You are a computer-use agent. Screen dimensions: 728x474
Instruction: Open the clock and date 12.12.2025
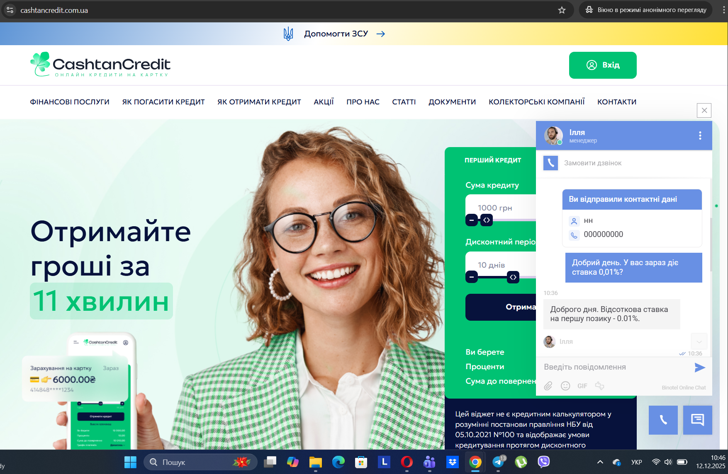[711, 462]
